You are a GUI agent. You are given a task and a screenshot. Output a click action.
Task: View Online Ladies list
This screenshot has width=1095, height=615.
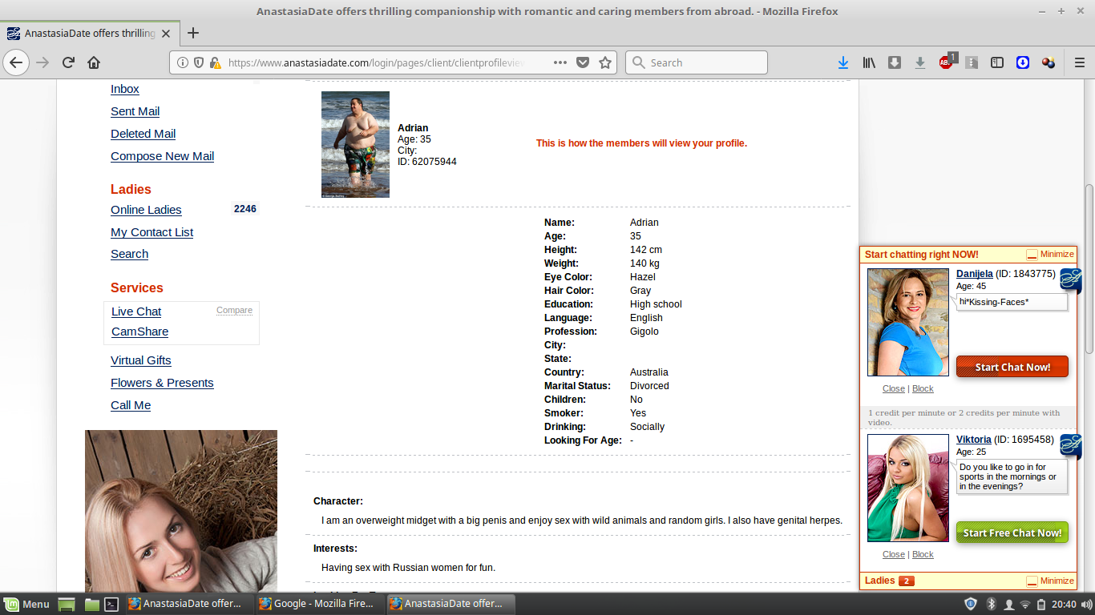(x=146, y=210)
